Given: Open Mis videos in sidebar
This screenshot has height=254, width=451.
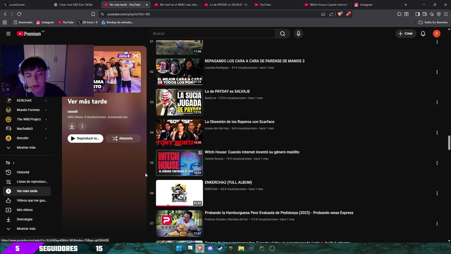Looking at the screenshot, I should (x=27, y=210).
